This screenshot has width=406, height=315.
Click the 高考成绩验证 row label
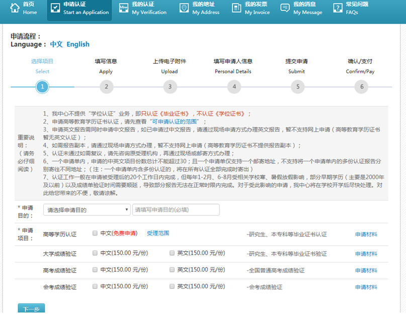tap(60, 270)
